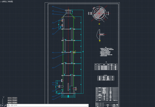Screen dimensions: 155x107
Task: Open the viewport controls label atop the drawing
Action: 6,1
